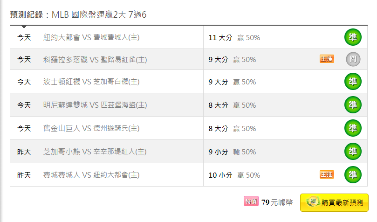Click green 準 icon for 舊金山巨人 row

point(353,128)
